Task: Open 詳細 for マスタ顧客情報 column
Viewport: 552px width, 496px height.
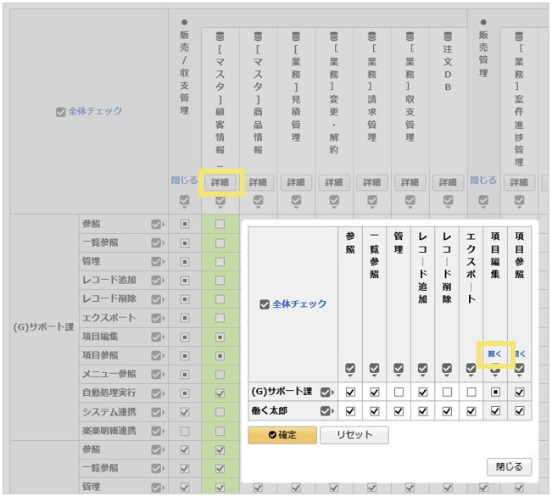Action: coord(220,182)
